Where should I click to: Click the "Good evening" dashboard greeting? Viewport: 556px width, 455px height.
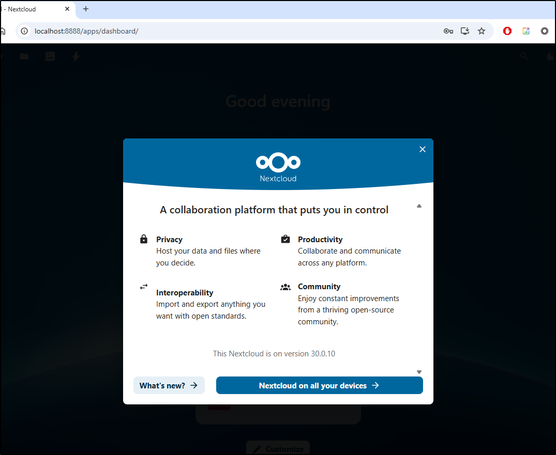point(278,102)
